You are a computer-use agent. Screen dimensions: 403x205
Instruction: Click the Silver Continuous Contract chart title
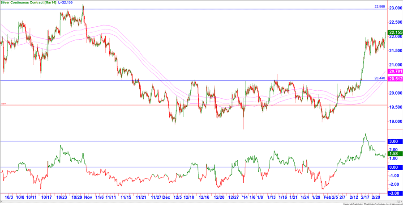(x=26, y=3)
